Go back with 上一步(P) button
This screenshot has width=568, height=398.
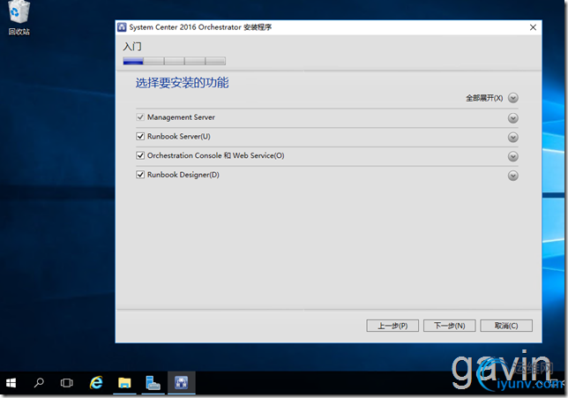click(392, 326)
